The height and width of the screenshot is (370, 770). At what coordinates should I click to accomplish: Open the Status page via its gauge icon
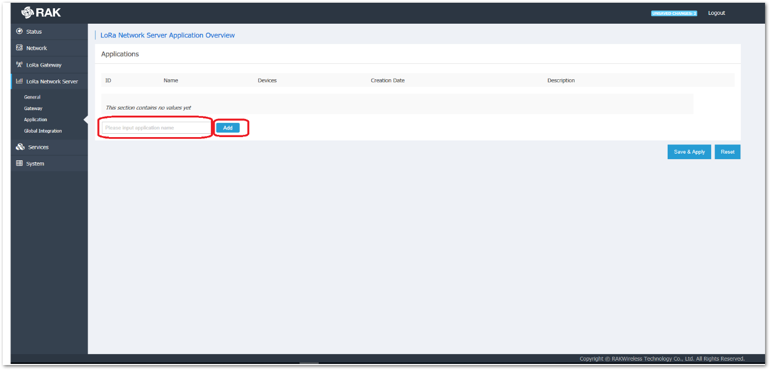click(x=19, y=31)
